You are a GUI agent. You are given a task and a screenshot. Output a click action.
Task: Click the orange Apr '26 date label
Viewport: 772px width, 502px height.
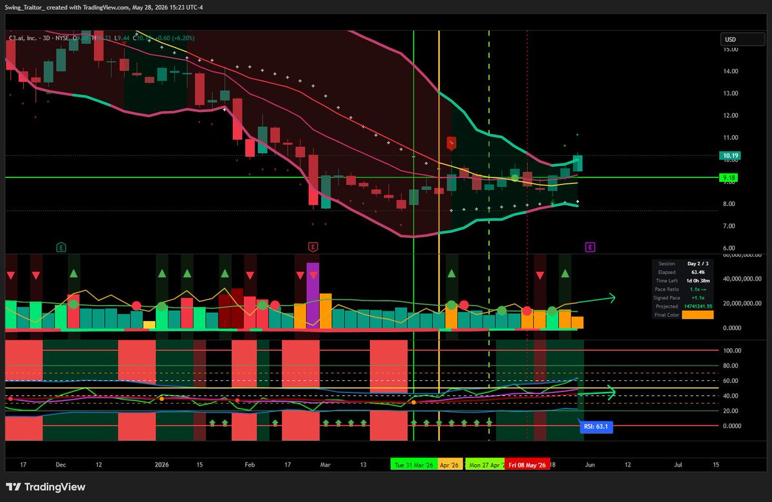[449, 465]
